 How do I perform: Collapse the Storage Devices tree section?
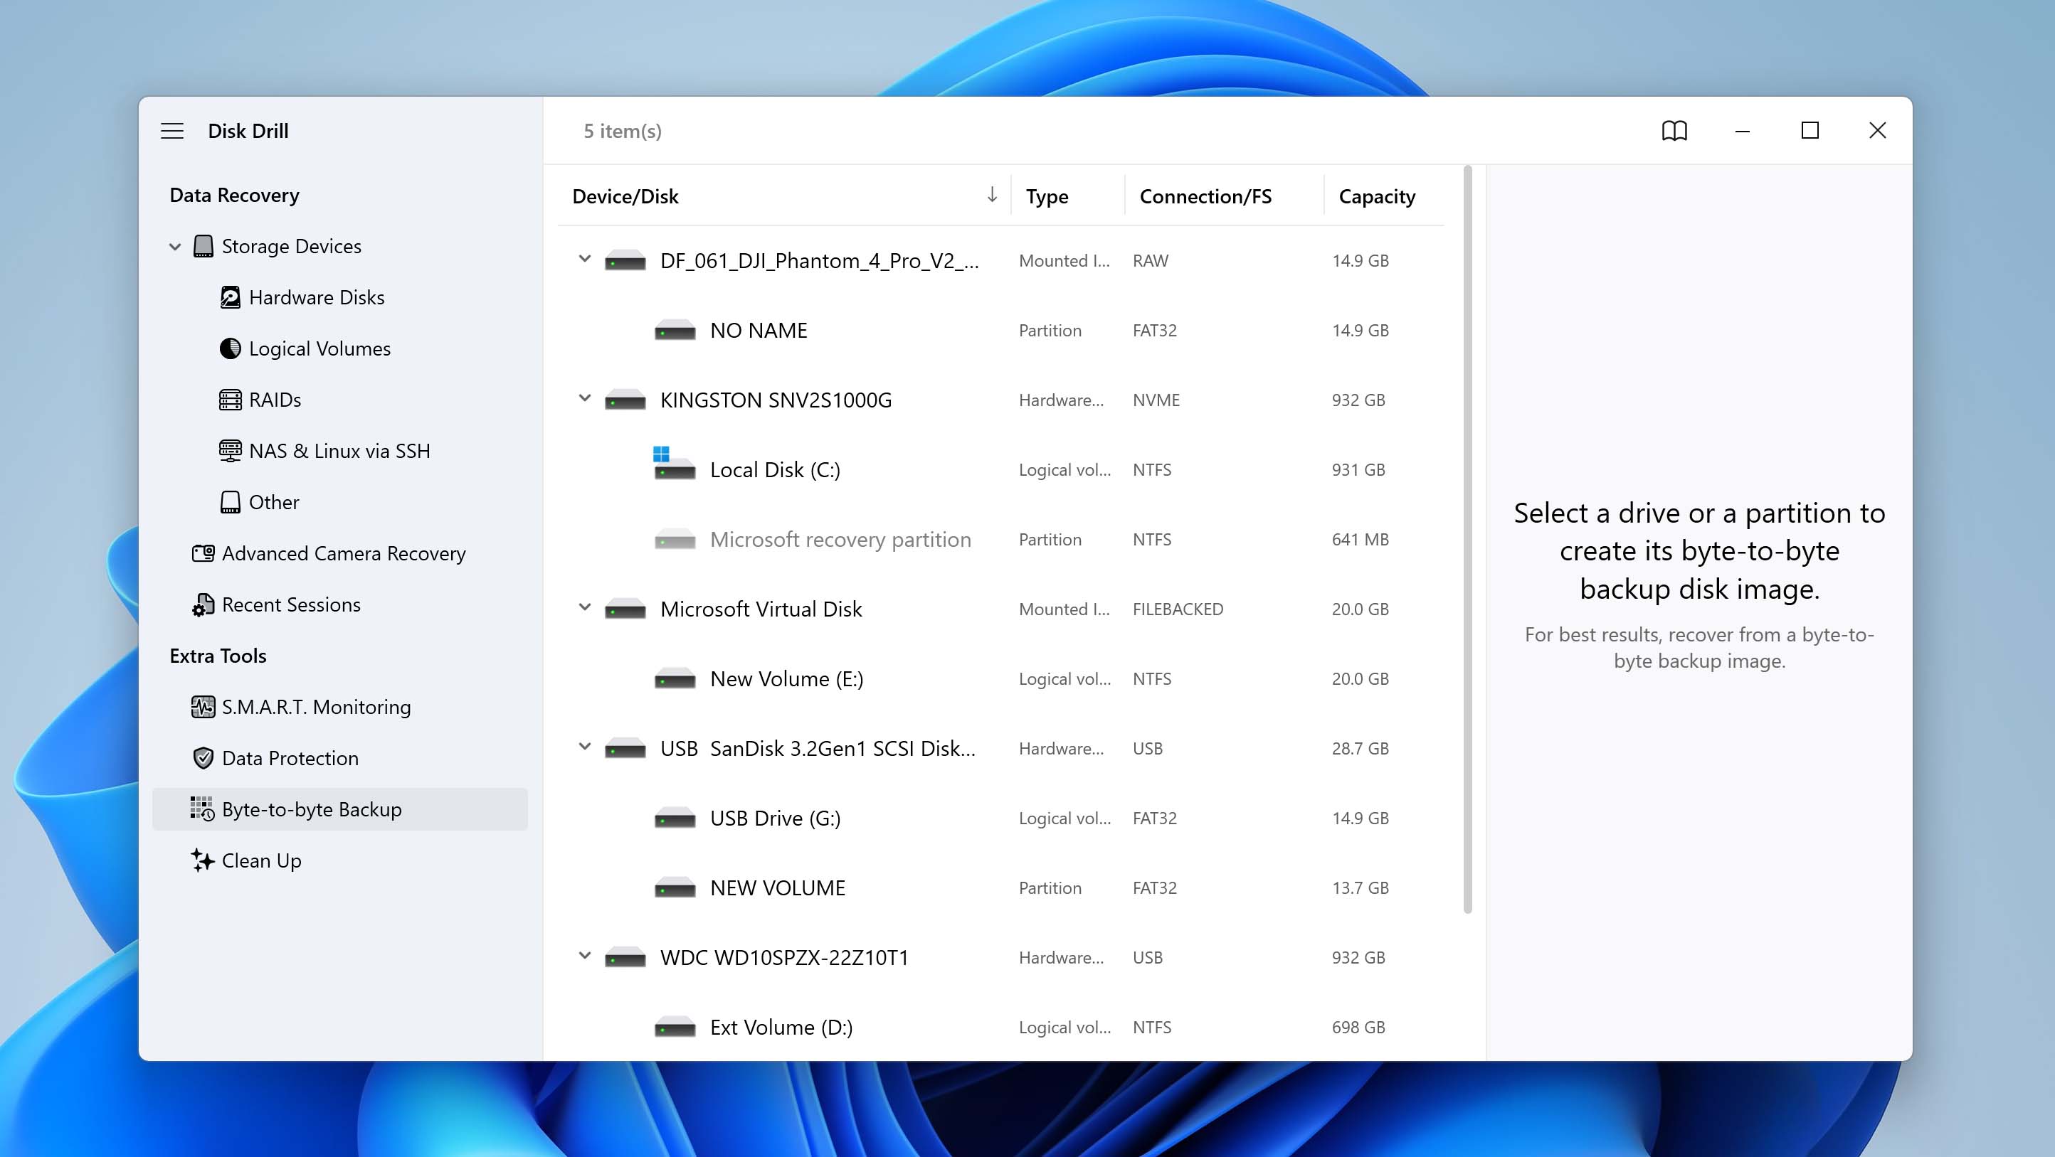coord(175,246)
